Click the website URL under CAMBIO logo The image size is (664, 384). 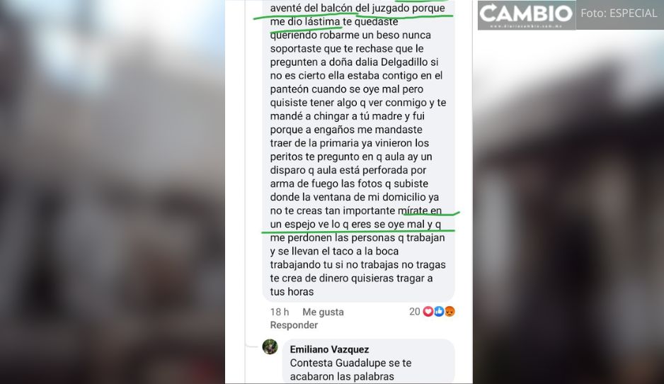pyautogui.click(x=527, y=26)
